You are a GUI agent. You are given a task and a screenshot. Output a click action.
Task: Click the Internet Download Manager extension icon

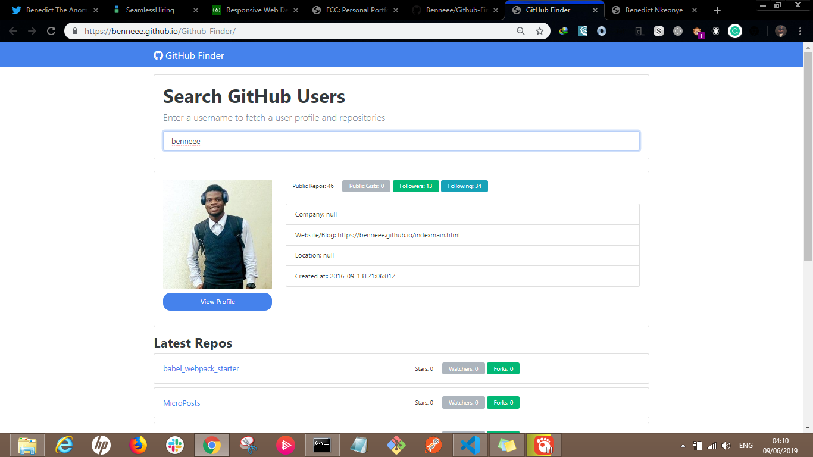[x=563, y=31]
